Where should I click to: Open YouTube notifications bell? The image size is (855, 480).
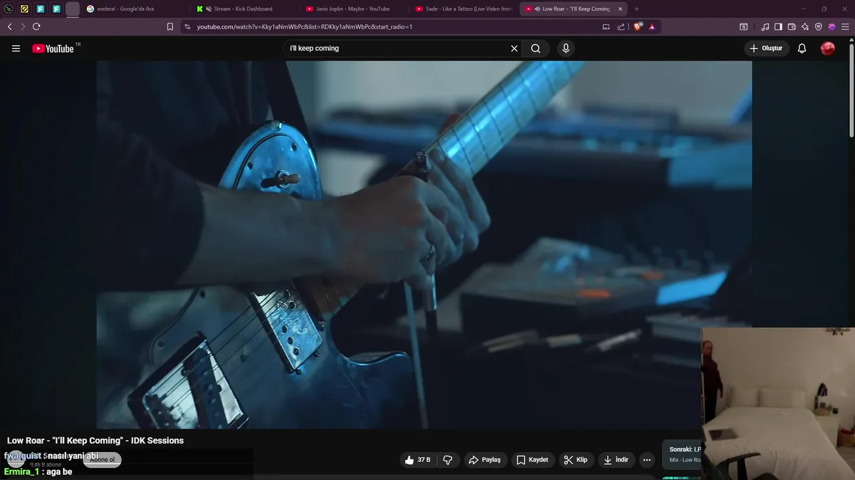pos(802,48)
